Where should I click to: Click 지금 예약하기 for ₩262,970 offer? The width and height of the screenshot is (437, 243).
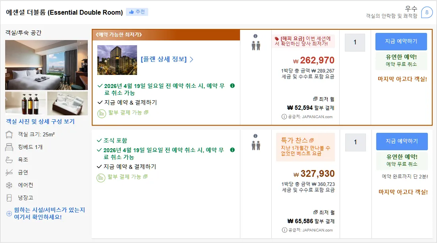pyautogui.click(x=401, y=42)
